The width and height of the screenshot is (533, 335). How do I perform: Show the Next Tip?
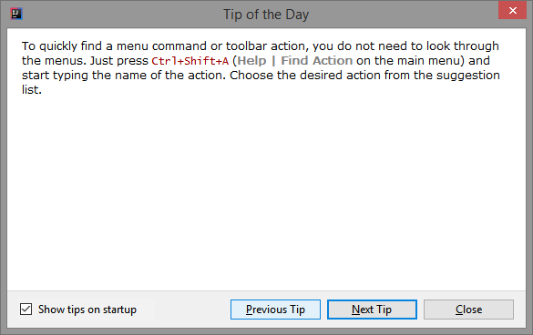coord(372,310)
